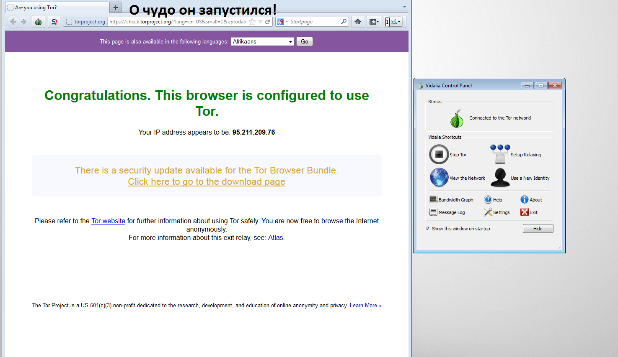
Task: Click the green onion status icon in Vidalia
Action: 457,118
